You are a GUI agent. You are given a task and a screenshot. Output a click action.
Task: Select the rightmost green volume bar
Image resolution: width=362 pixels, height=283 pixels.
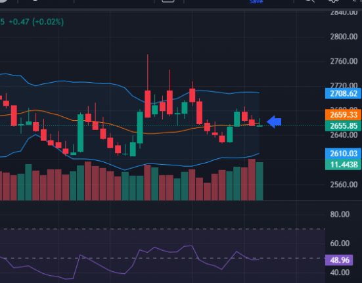click(260, 181)
